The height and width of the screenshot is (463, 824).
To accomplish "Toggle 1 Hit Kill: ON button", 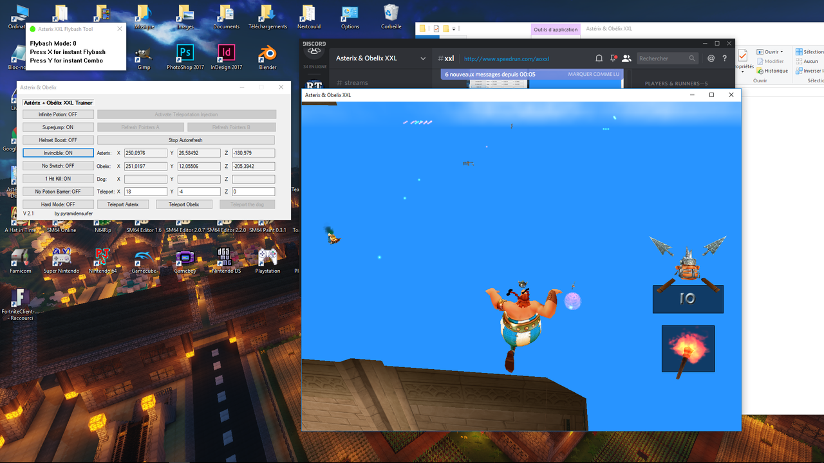I will point(58,179).
